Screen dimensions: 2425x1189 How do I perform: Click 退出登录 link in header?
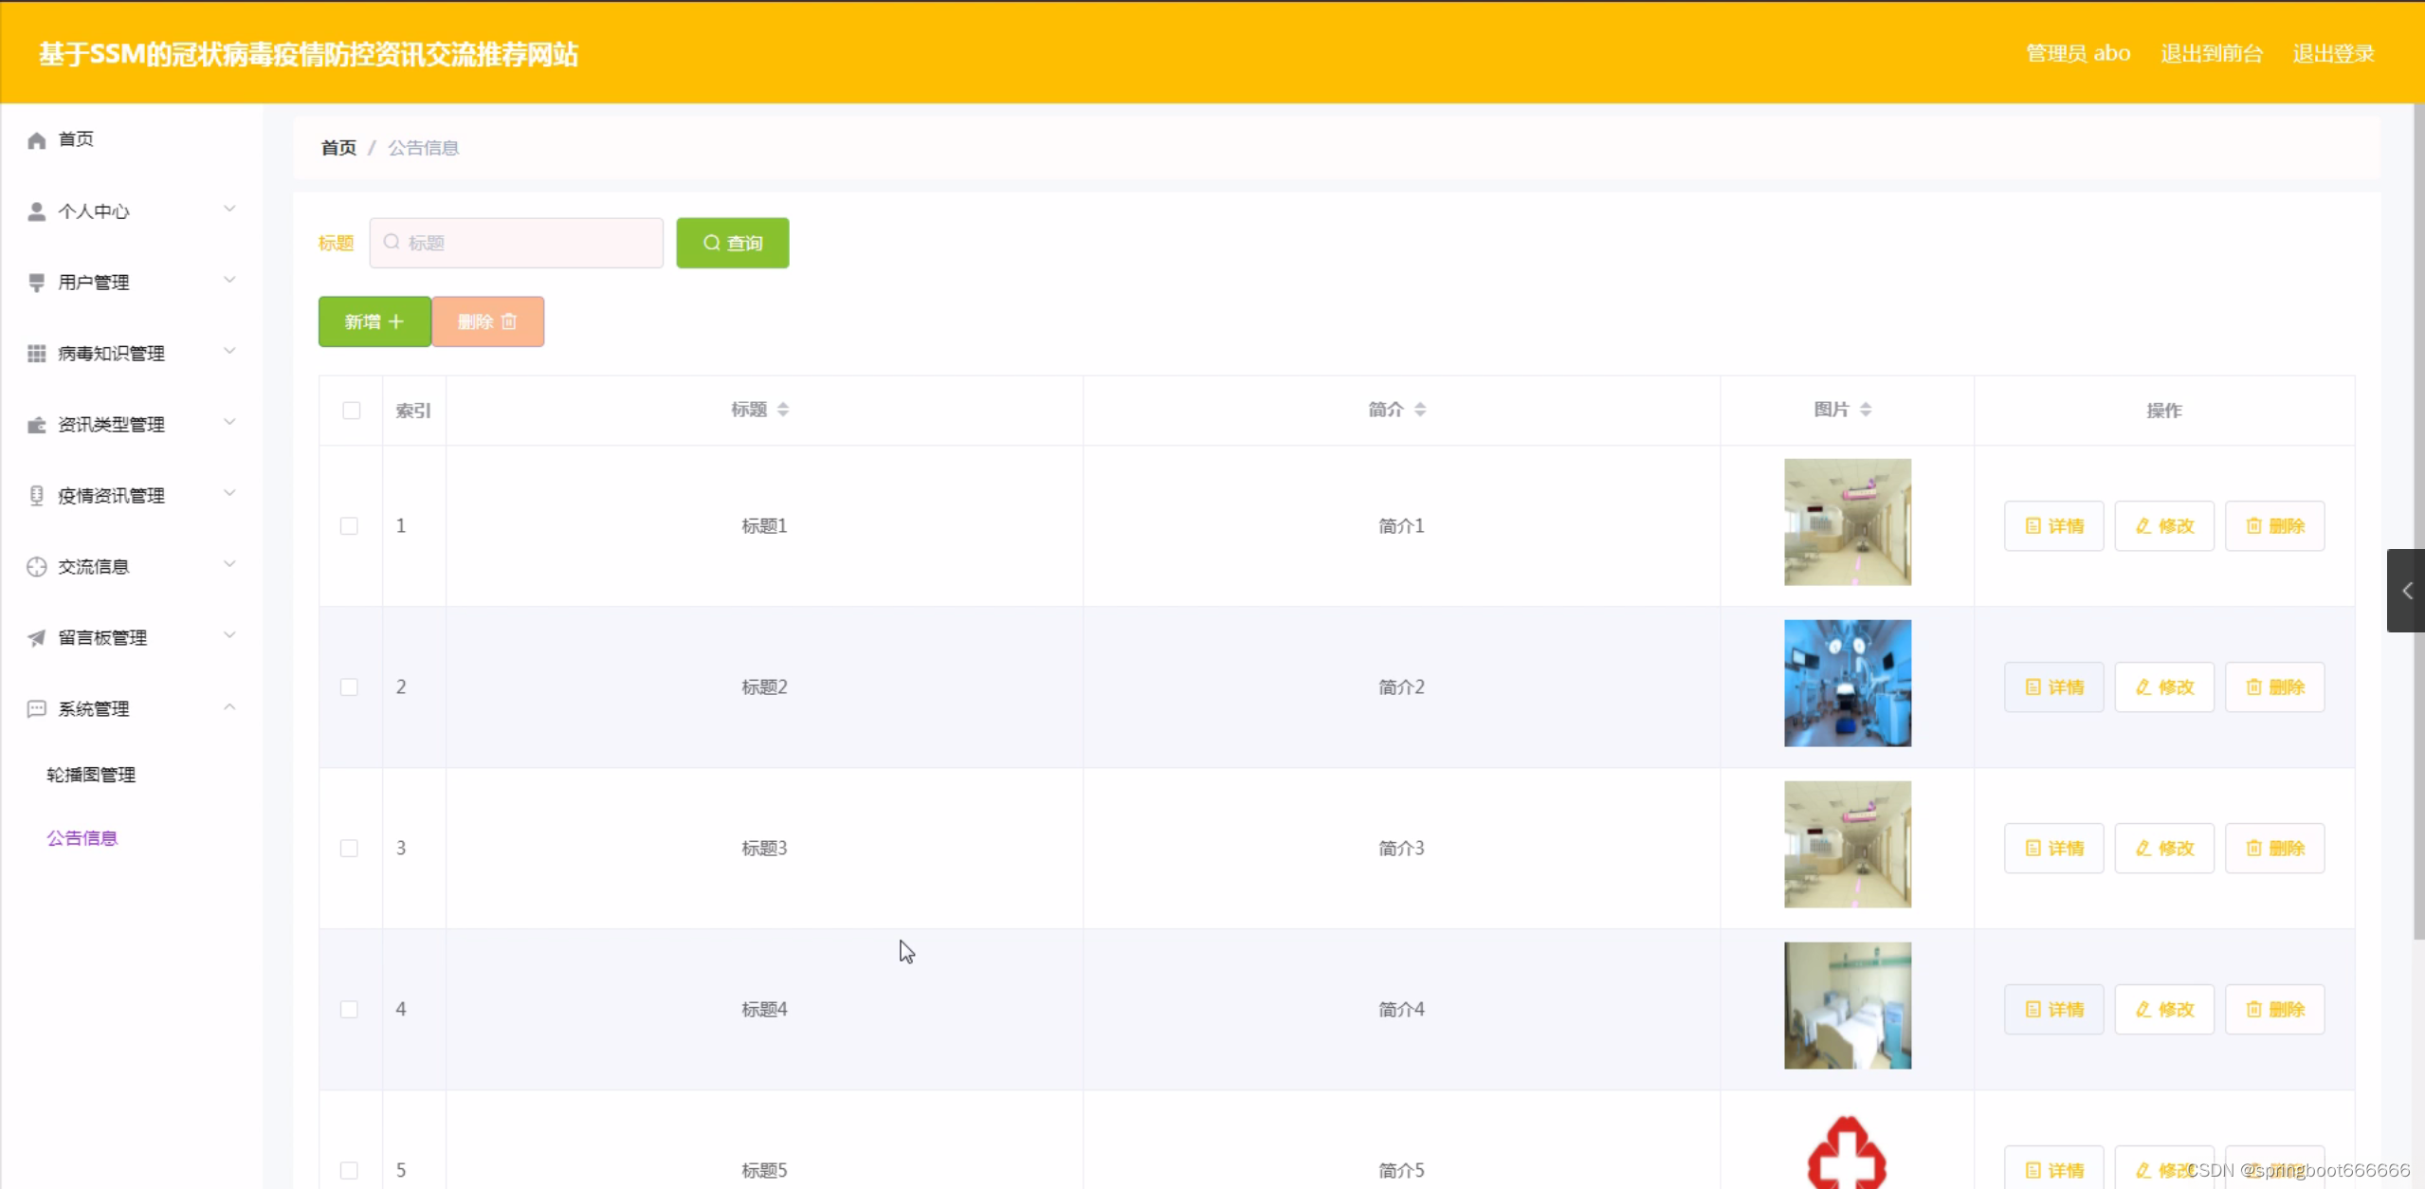click(x=2332, y=54)
